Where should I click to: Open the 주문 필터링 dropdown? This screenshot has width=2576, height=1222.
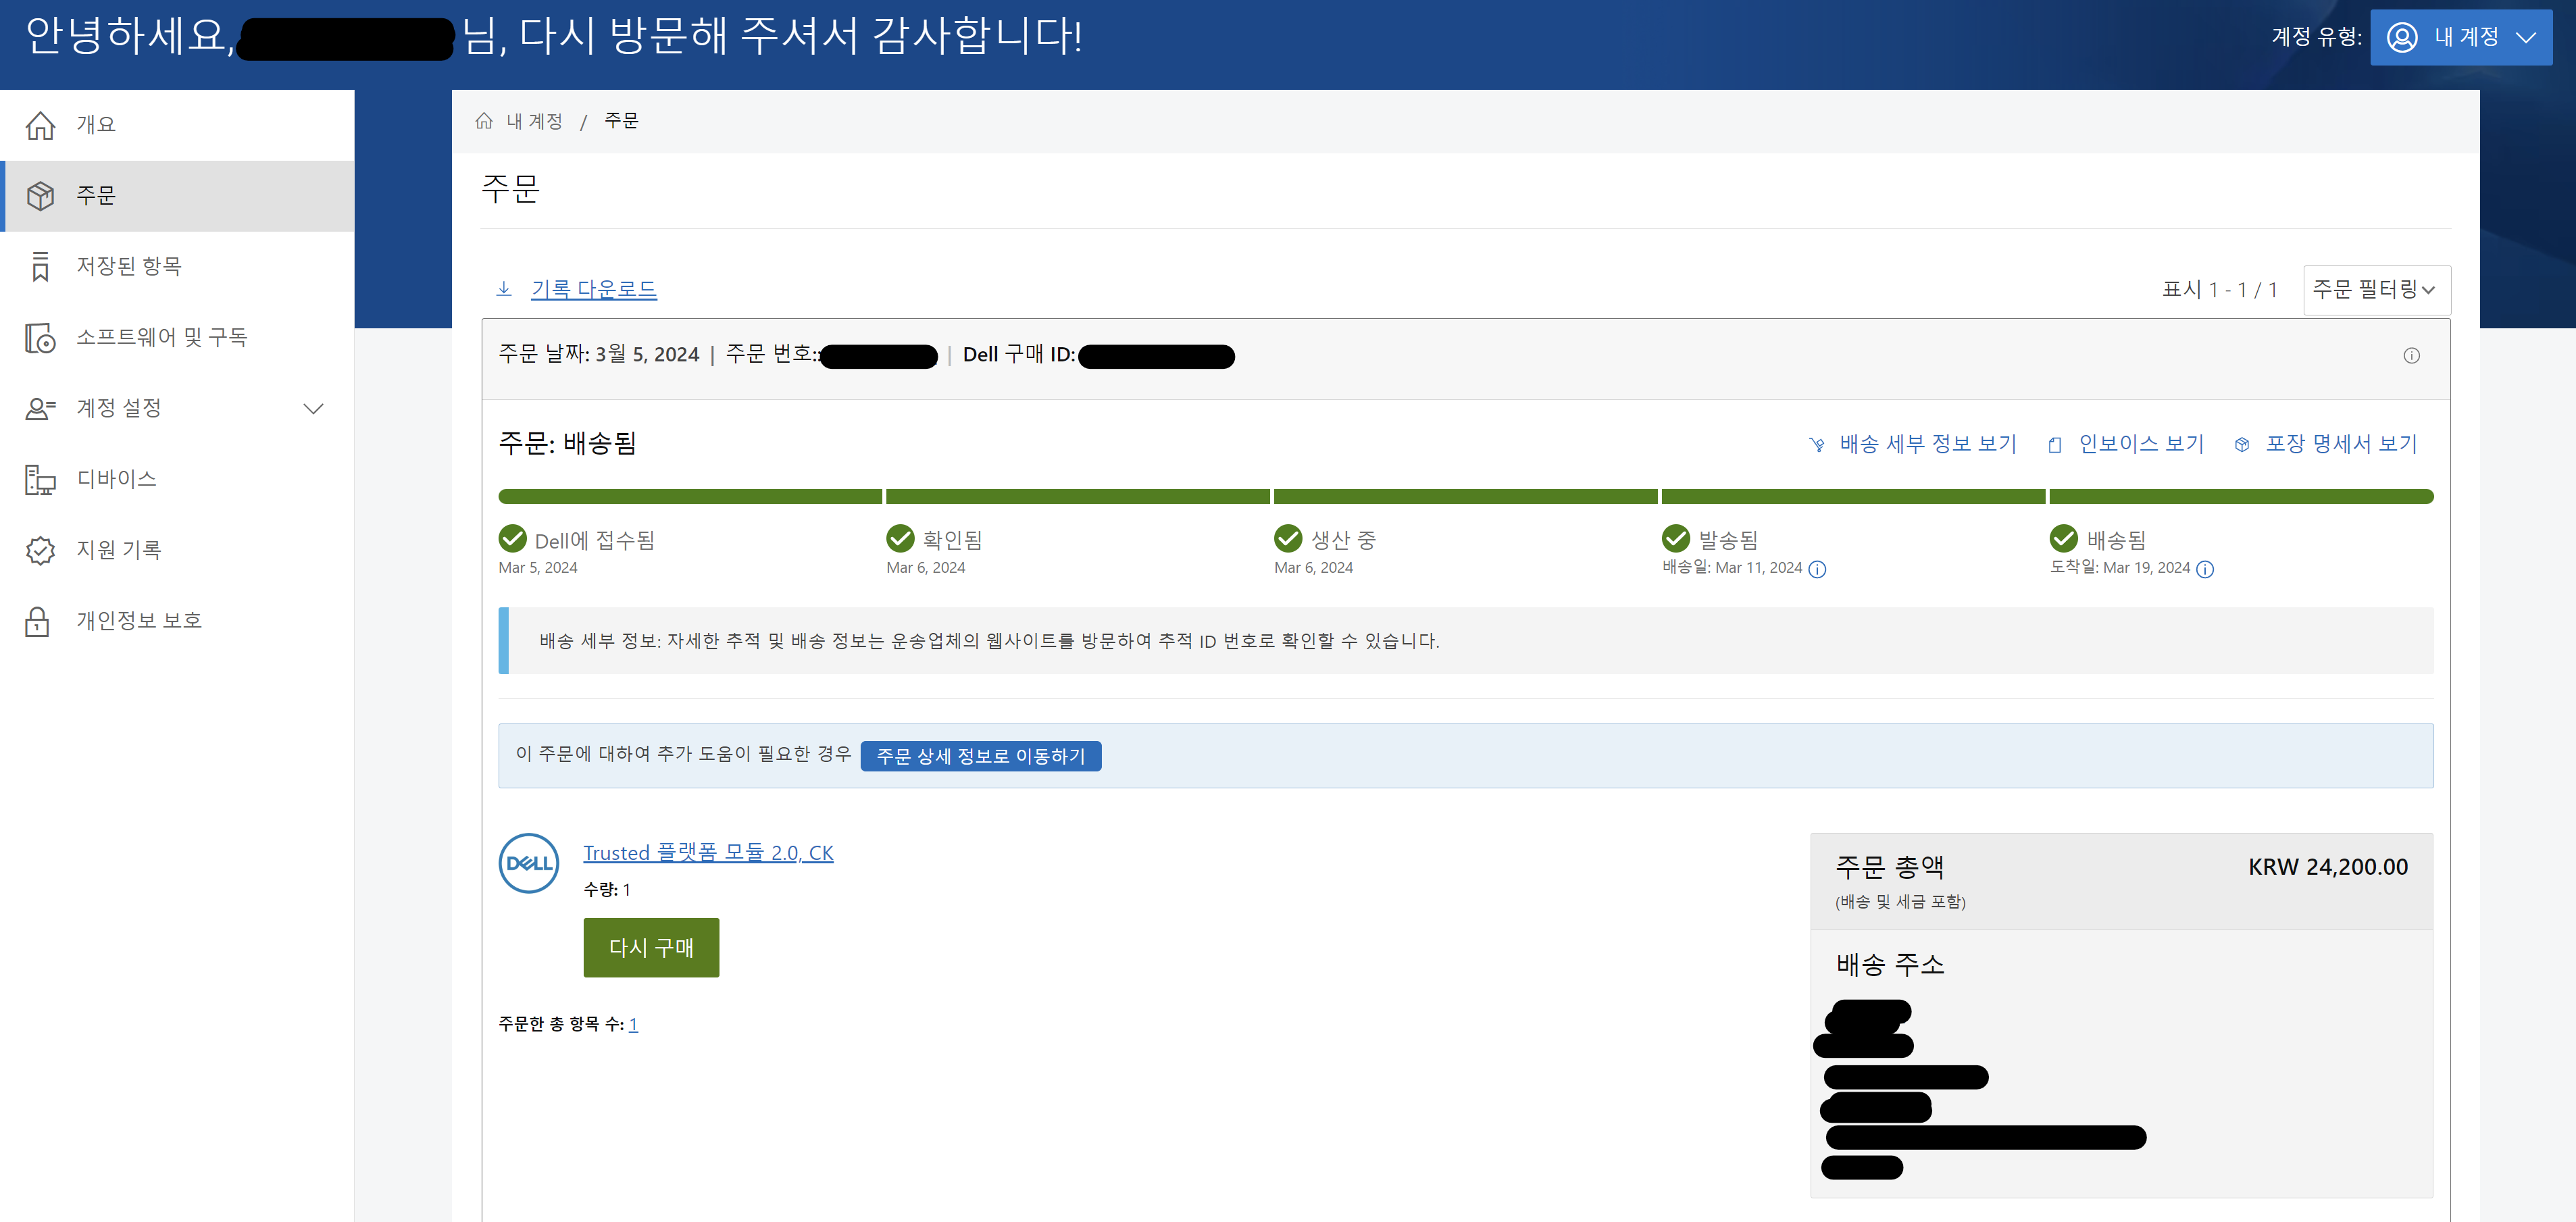point(2376,290)
